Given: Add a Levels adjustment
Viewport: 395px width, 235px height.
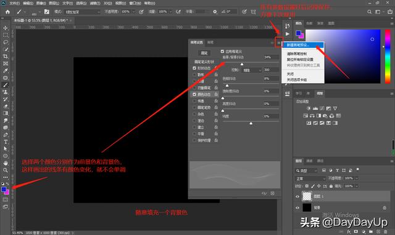Looking at the screenshot, I should tap(315, 108).
